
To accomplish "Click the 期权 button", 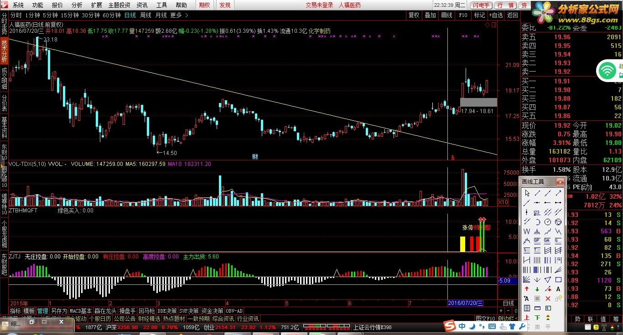I will tap(205, 5).
